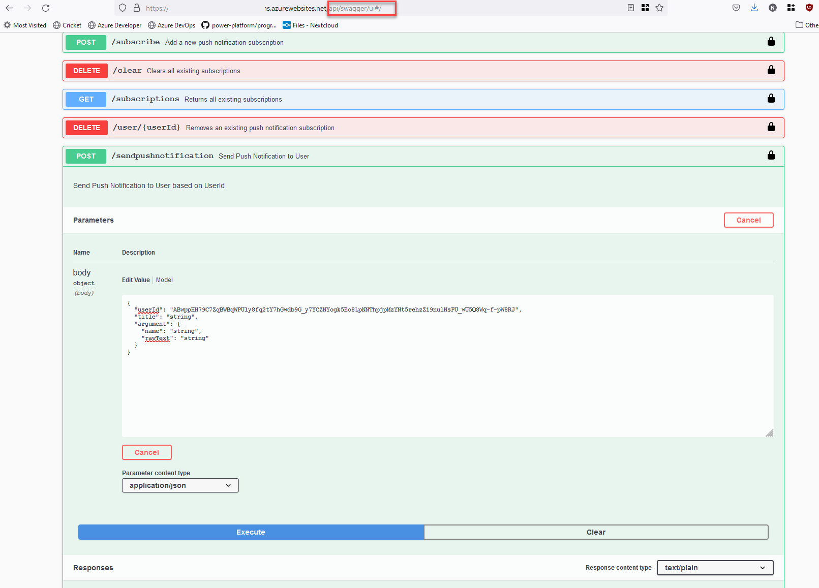Open the Response content type dropdown
The width and height of the screenshot is (819, 588).
(x=714, y=568)
